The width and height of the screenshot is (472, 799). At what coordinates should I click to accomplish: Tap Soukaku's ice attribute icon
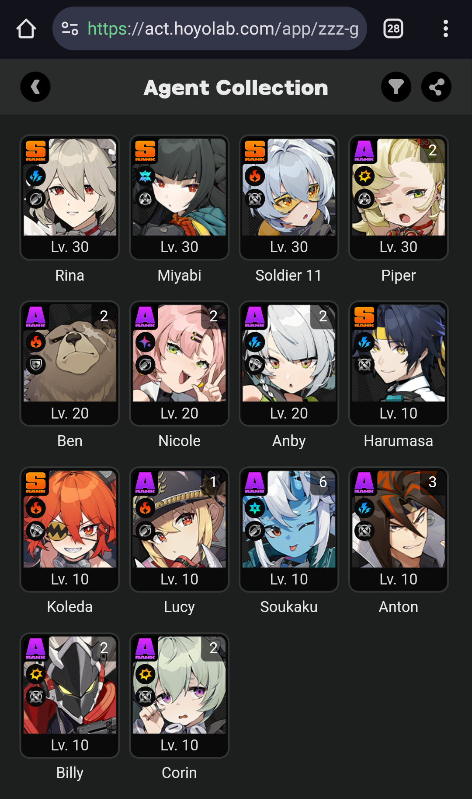point(255,508)
